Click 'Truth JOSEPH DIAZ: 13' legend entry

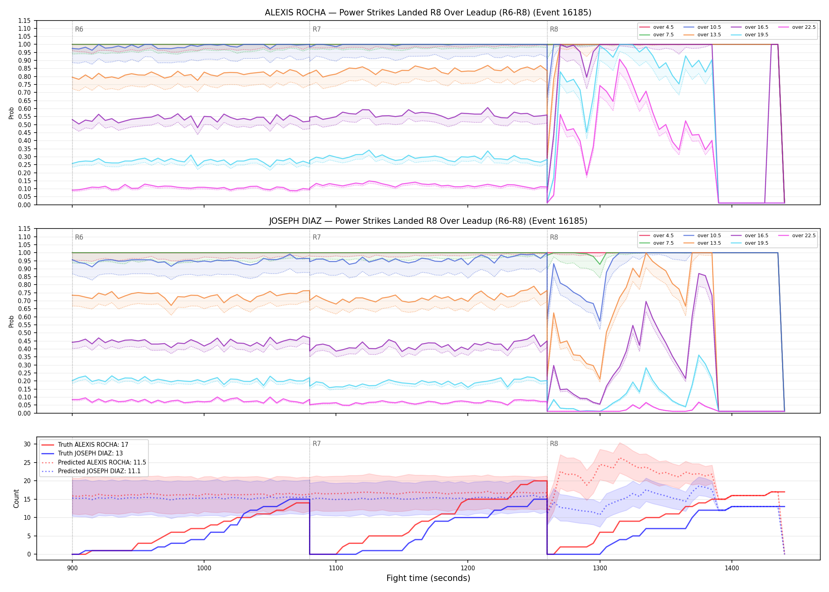[90, 453]
